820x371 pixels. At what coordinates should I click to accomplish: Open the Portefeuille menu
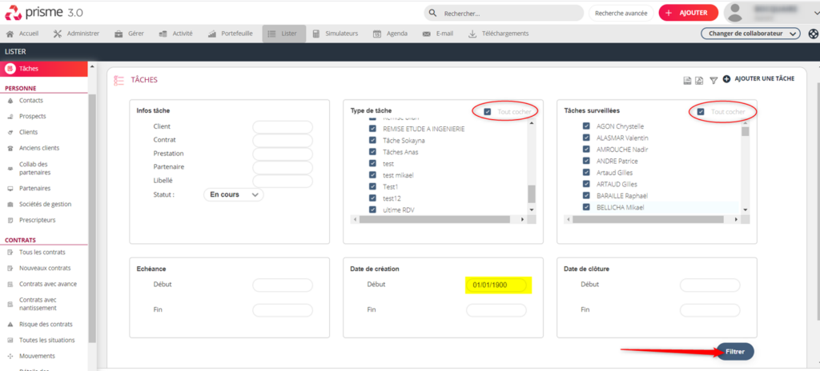point(231,34)
